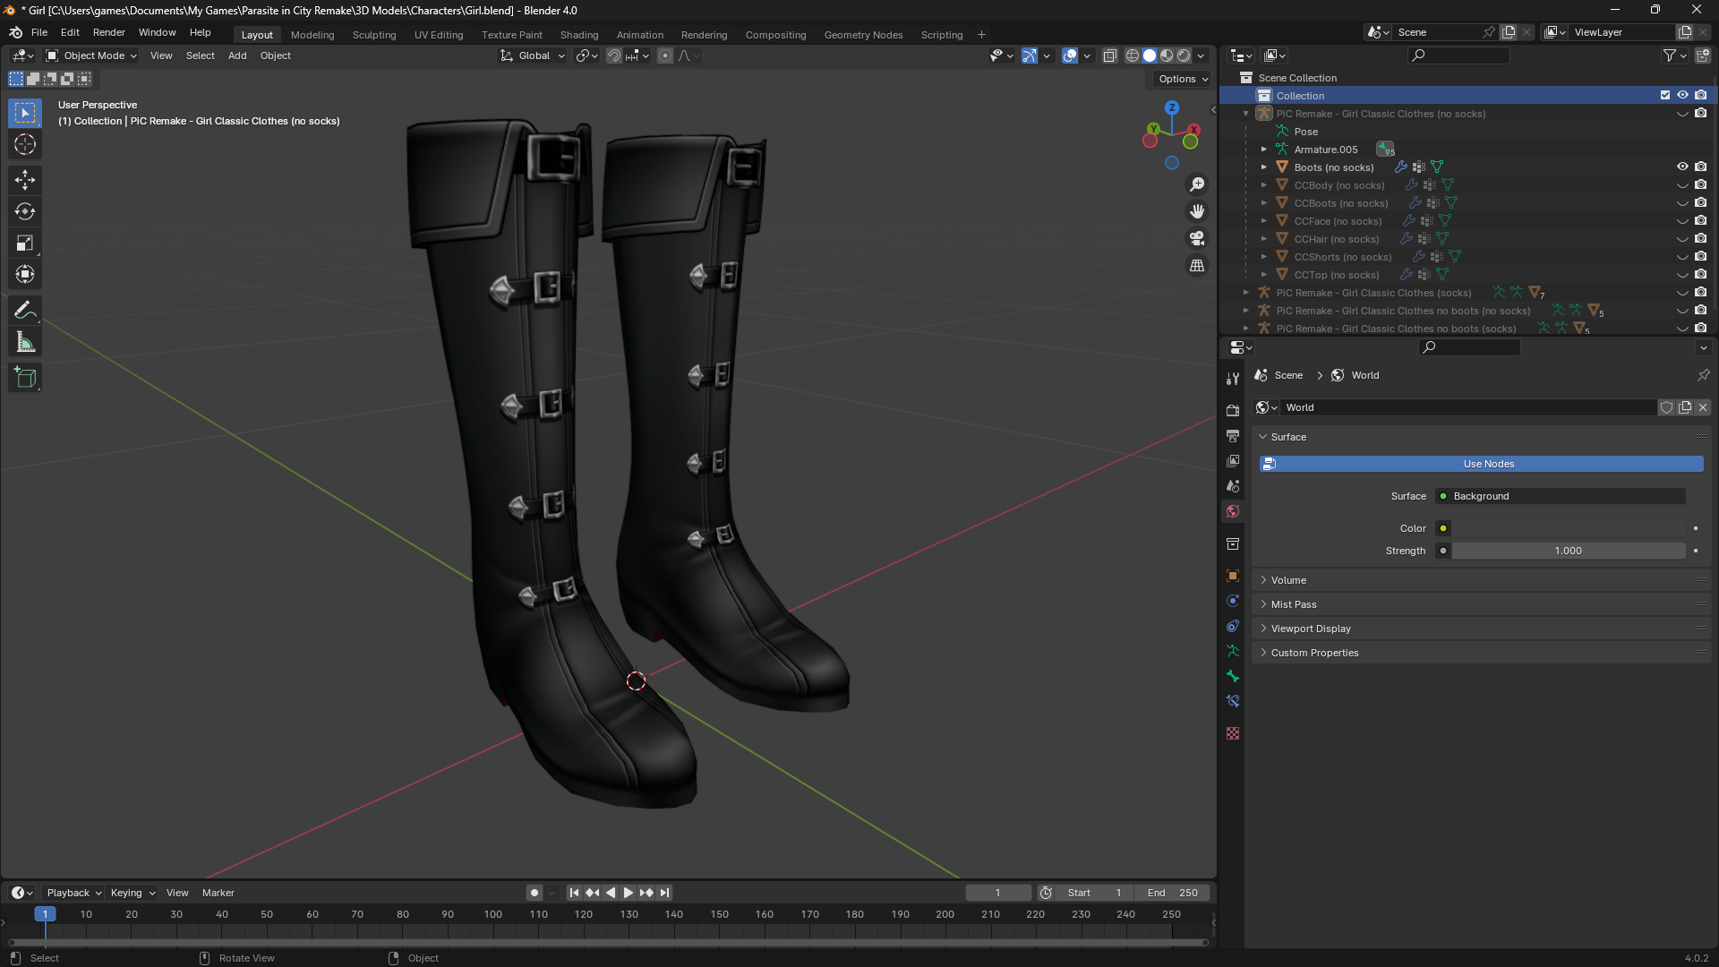Select the Move tool in toolbar
The width and height of the screenshot is (1719, 967).
coord(25,180)
